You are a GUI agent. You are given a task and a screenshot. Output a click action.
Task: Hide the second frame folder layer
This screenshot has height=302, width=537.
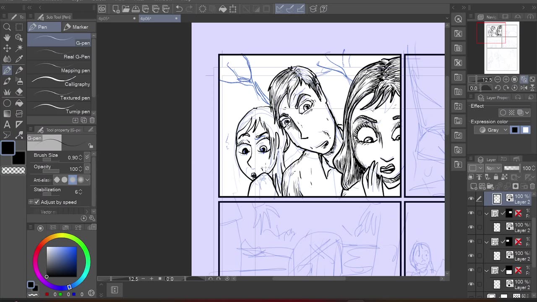coord(471,242)
